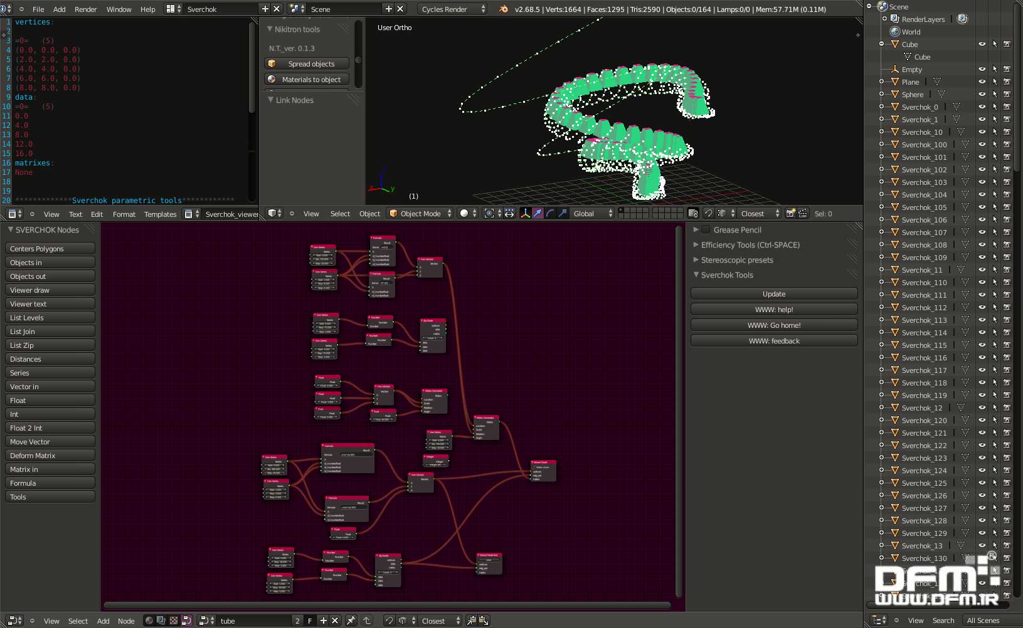Add a Centers Polygons node
This screenshot has height=628, width=1023.
click(50, 248)
